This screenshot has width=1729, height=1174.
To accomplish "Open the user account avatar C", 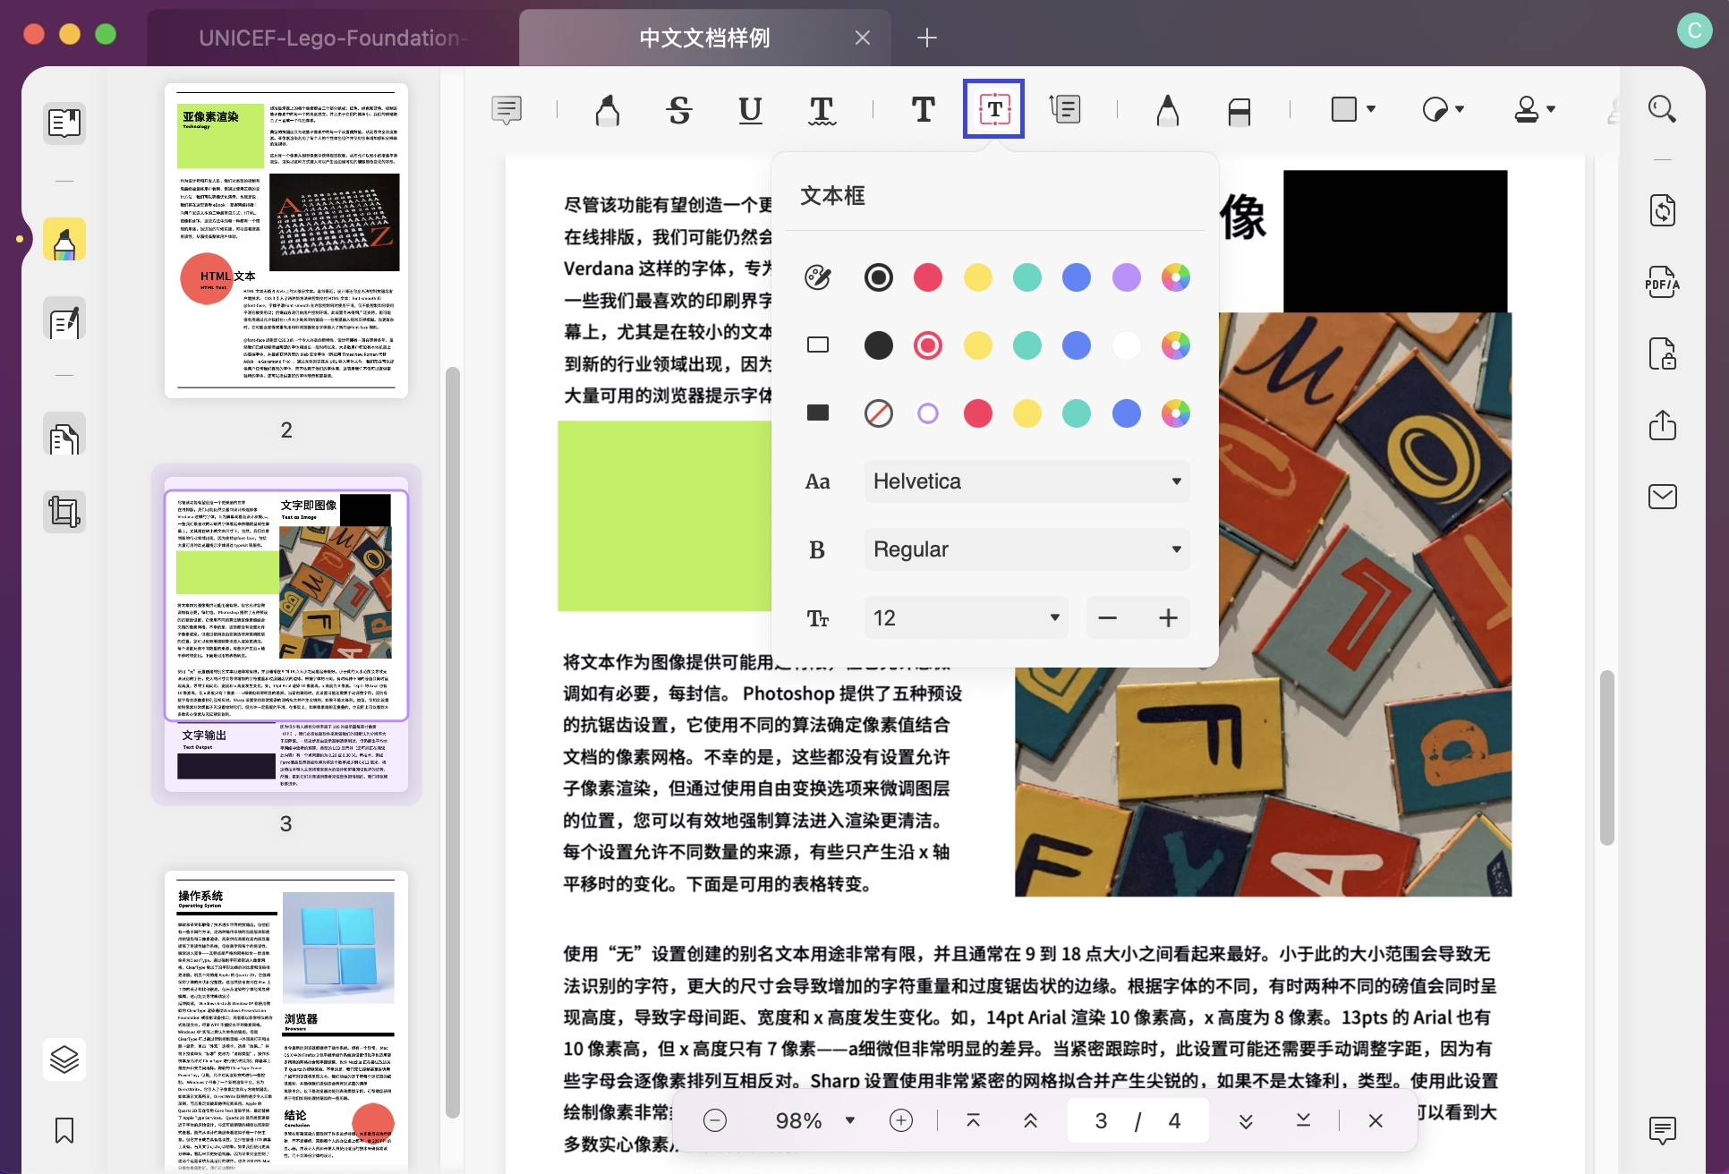I will [1694, 30].
